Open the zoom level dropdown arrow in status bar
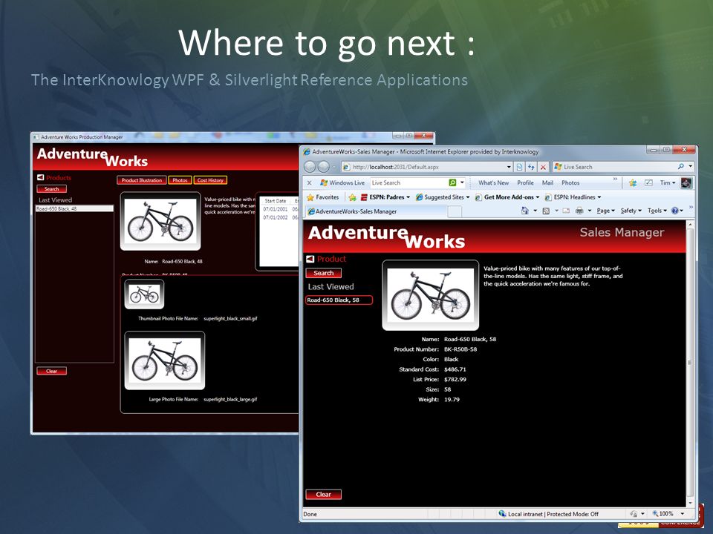The height and width of the screenshot is (534, 713). 682,513
